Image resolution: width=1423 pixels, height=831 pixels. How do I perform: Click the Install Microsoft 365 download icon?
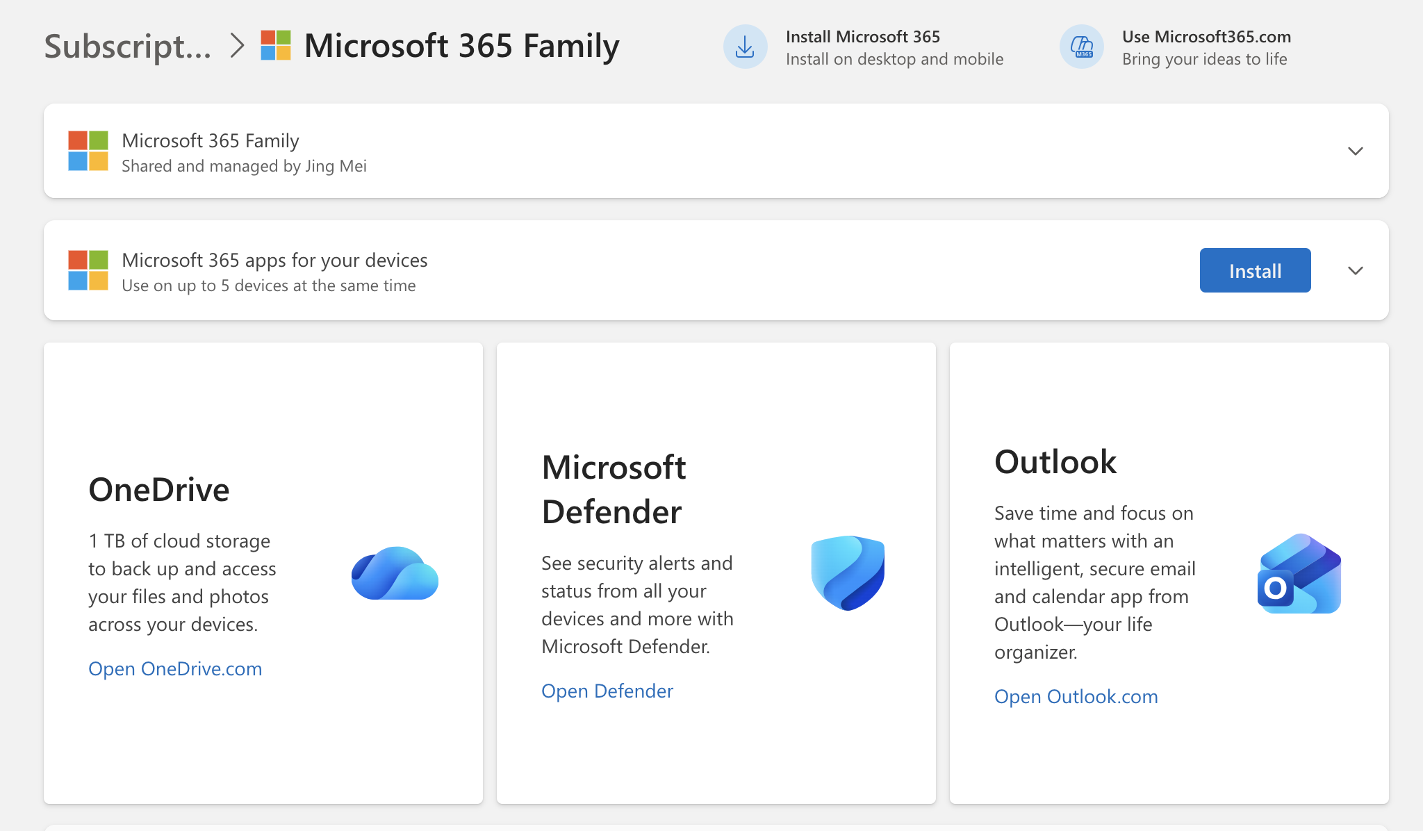tap(745, 47)
